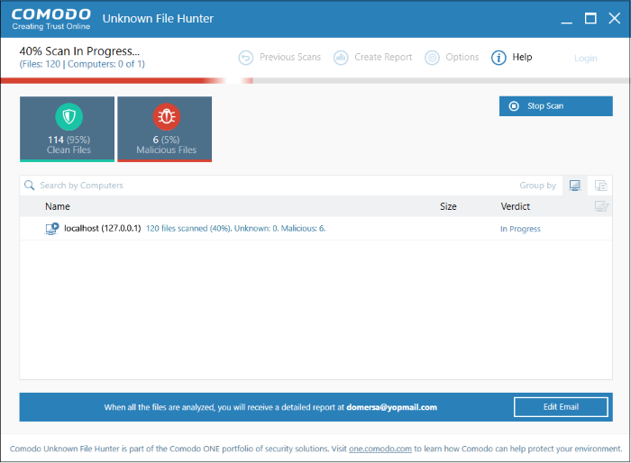Screen dimensions: 631x463
Task: Group results by computer icon
Action: pos(575,186)
